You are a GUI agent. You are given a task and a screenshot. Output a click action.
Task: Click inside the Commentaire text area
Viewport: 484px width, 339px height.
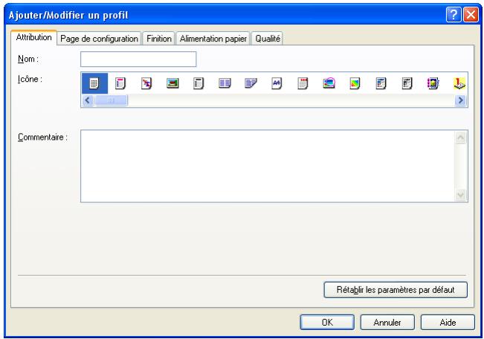(268, 166)
